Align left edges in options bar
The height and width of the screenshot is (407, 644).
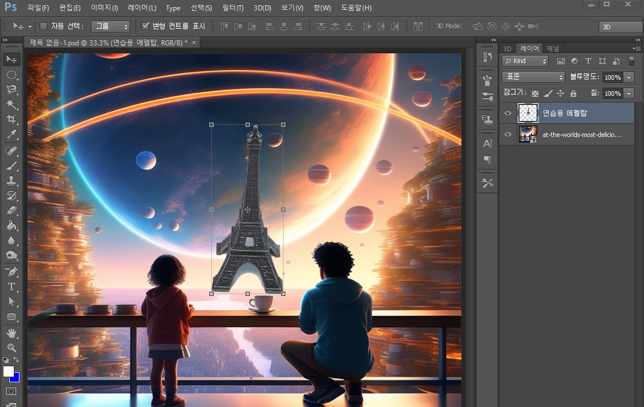[270, 26]
